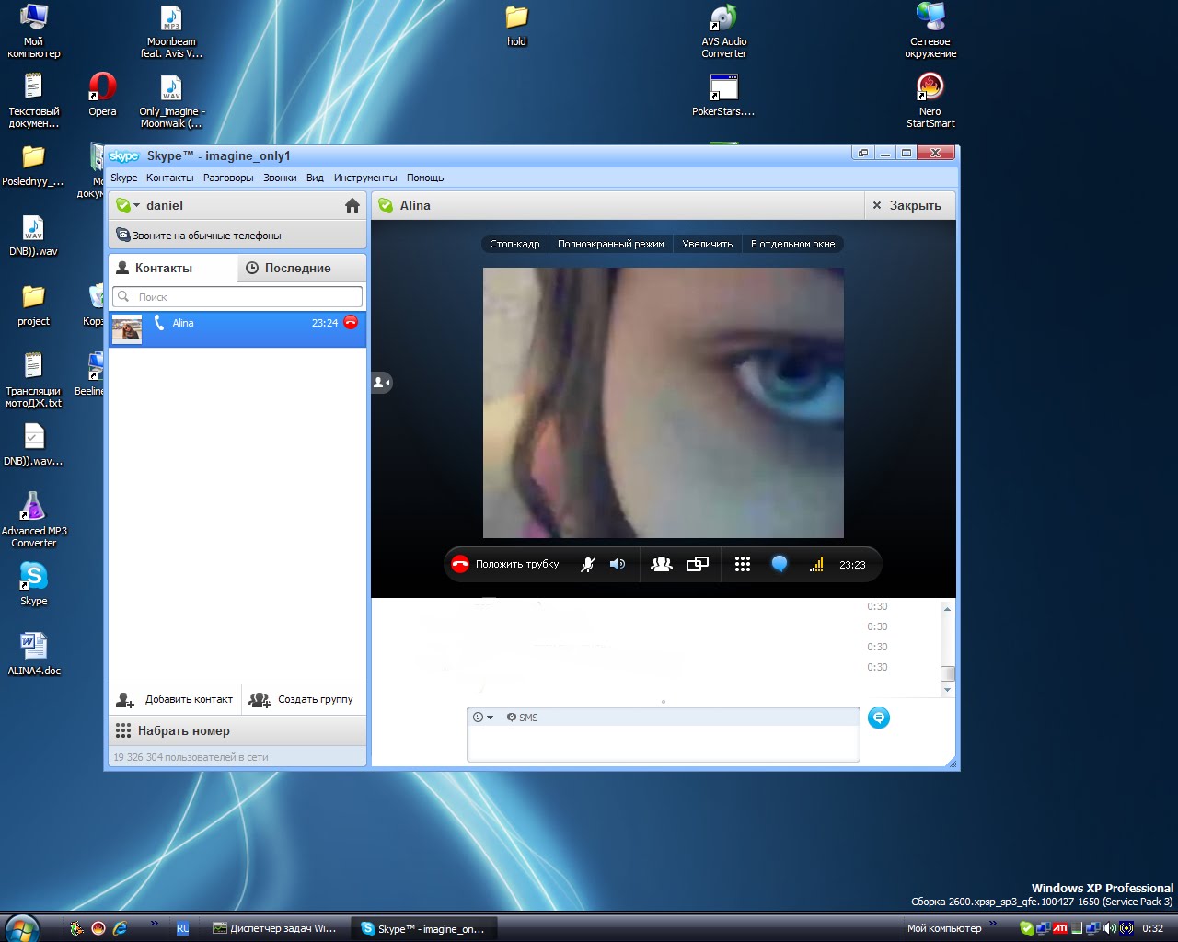Viewport: 1178px width, 942px height.
Task: Send the message with the blue button
Action: point(879,718)
